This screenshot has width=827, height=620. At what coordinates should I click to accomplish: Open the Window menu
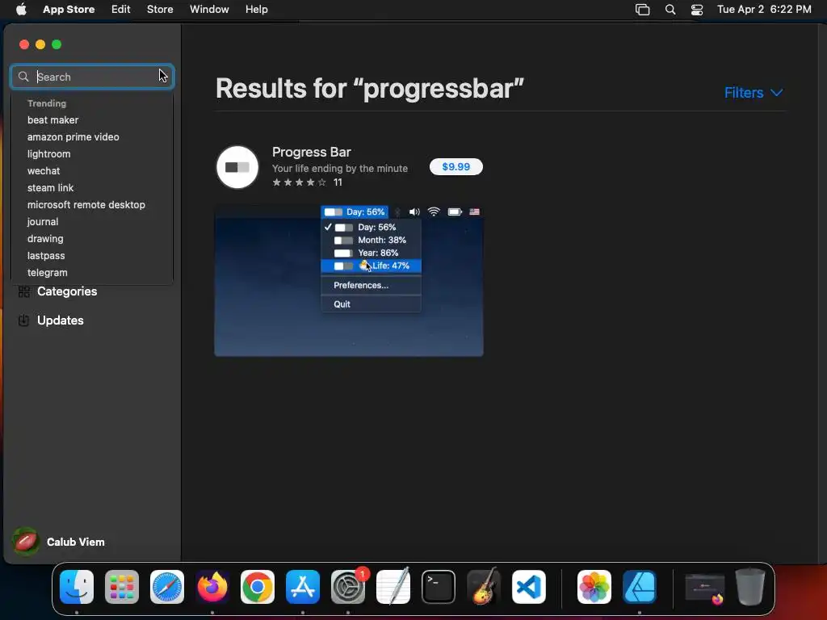point(209,10)
